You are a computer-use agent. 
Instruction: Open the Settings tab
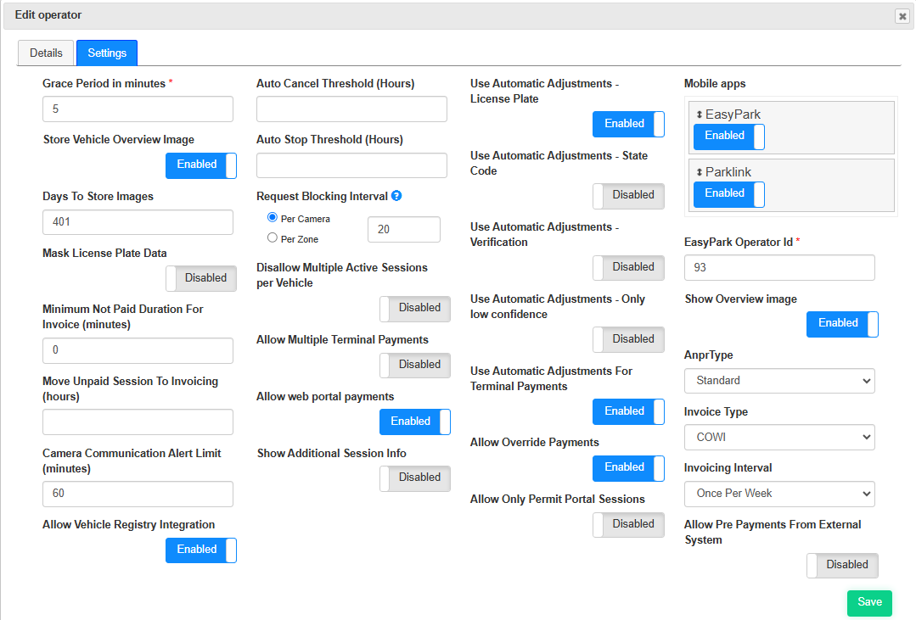(x=107, y=53)
